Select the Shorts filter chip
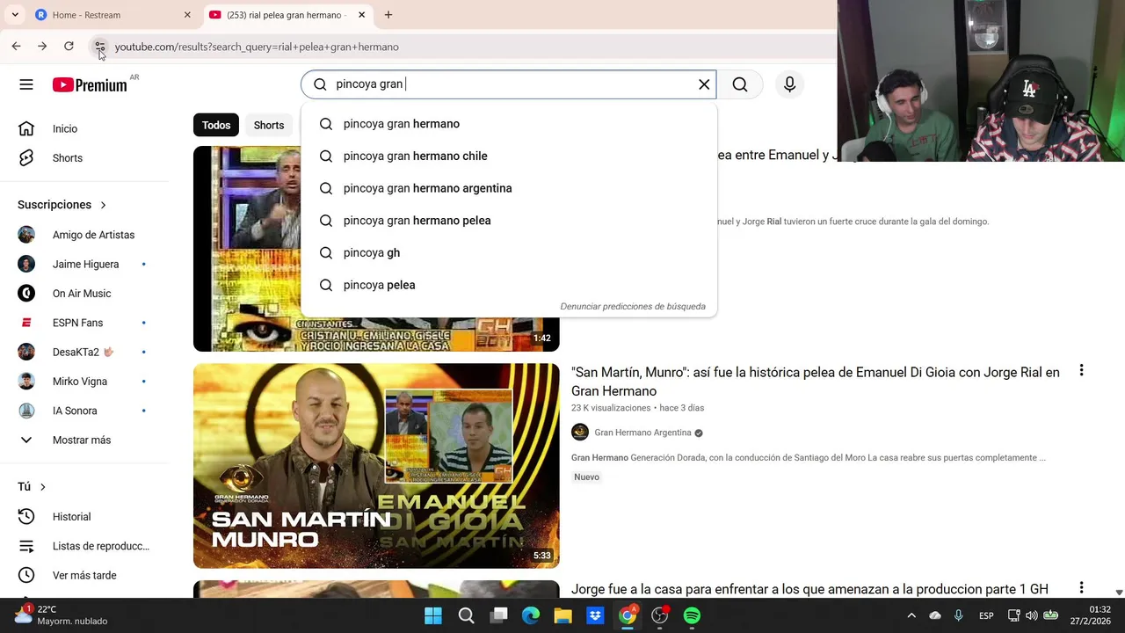Viewport: 1125px width, 633px height. [x=269, y=125]
